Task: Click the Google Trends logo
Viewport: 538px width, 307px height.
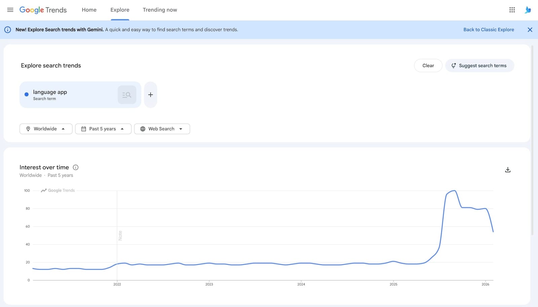Action: pos(43,10)
